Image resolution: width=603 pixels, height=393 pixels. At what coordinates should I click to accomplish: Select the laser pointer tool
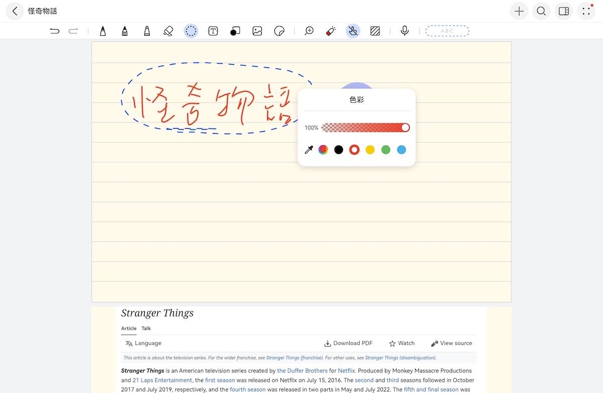tap(331, 31)
